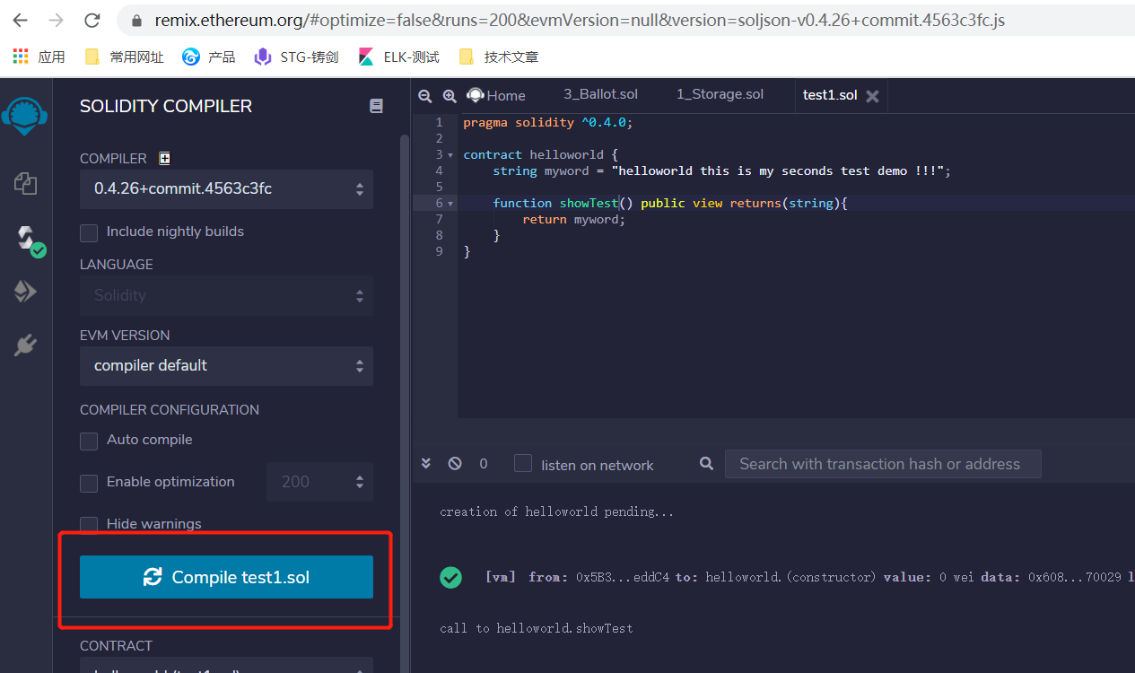The width and height of the screenshot is (1135, 673).
Task: Click 'creation of helloworld pending...' log
Action: pos(556,511)
